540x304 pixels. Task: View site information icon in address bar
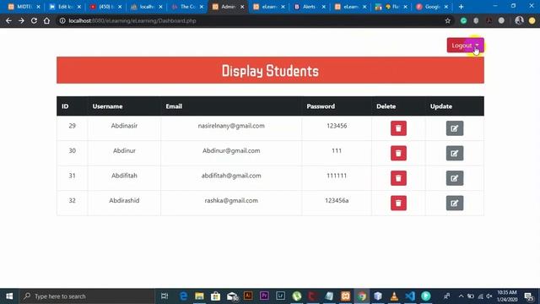click(62, 20)
